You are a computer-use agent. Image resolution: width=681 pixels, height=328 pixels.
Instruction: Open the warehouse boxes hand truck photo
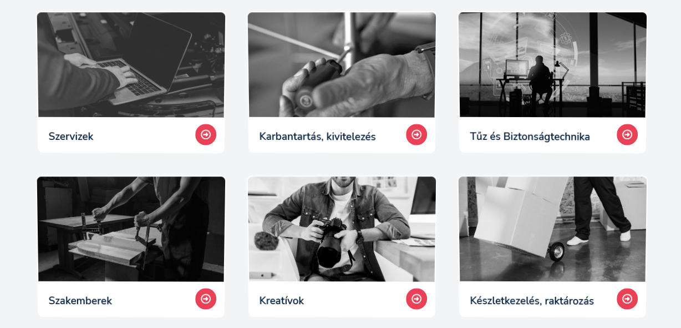point(552,229)
